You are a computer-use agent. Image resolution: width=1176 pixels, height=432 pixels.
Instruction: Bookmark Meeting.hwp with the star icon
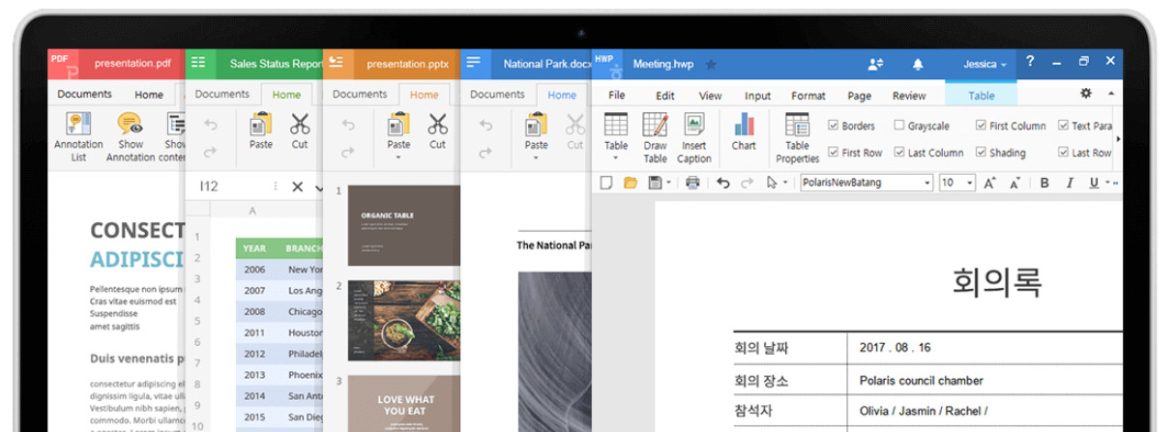[x=711, y=65]
